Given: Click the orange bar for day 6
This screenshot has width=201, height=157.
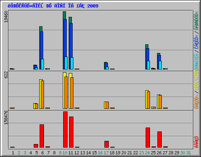Looking at the screenshot, I should [42, 95].
